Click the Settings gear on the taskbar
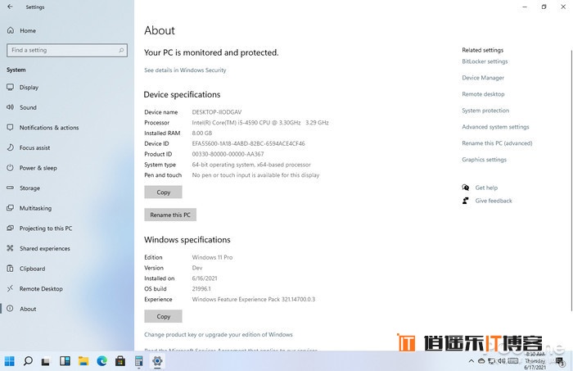The width and height of the screenshot is (573, 371). pyautogui.click(x=157, y=361)
